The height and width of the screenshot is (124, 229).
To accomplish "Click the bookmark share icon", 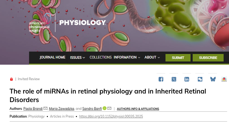I will 224,79.
